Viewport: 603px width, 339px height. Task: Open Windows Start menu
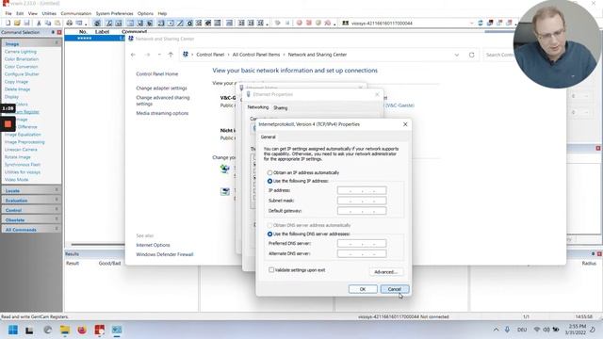tap(12, 330)
